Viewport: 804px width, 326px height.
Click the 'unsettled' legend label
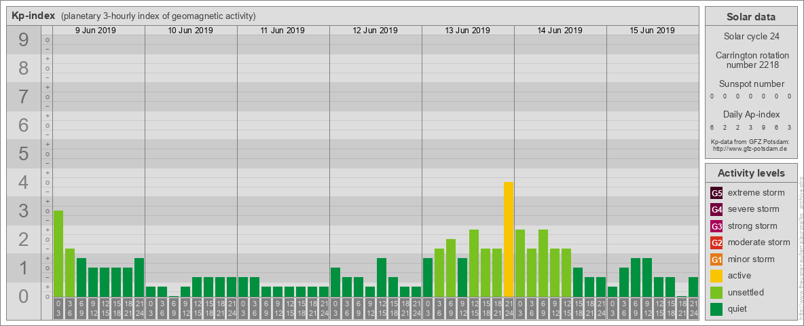[746, 292]
